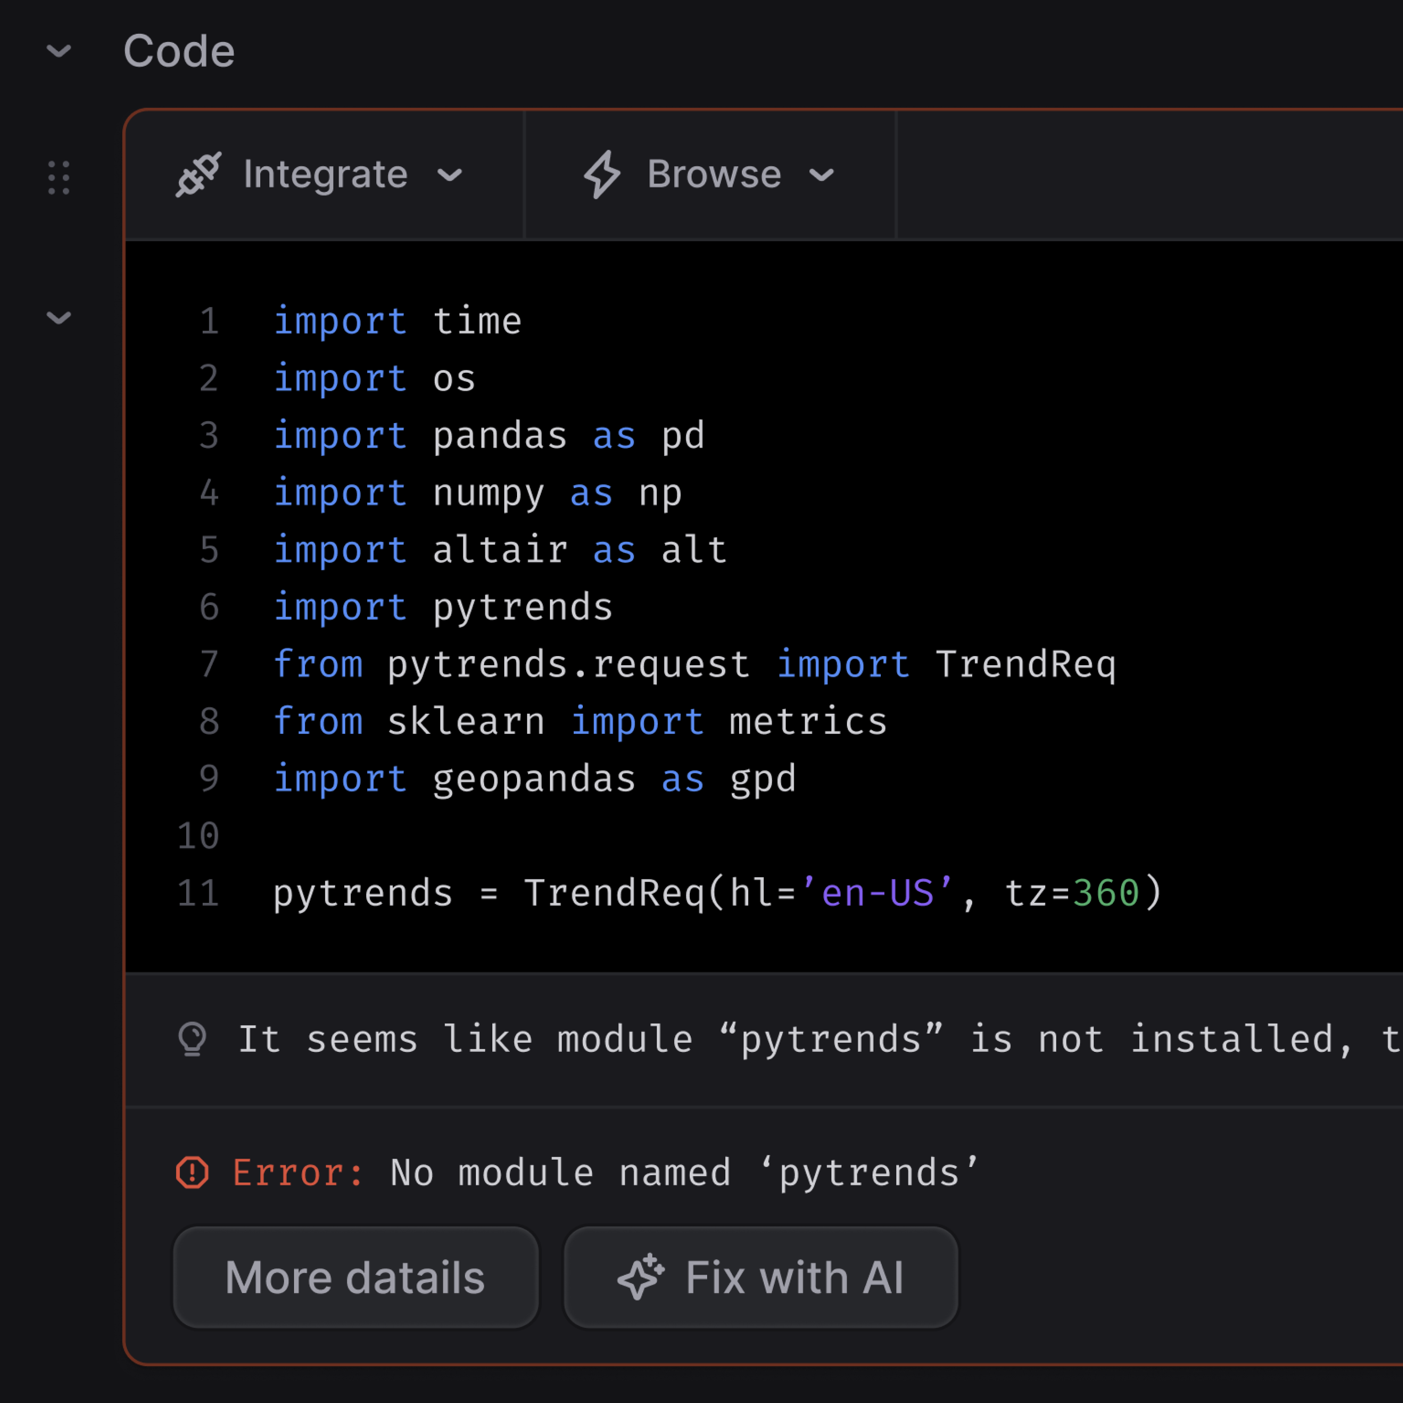1403x1403 pixels.
Task: Click the line "import time"
Action: point(397,321)
